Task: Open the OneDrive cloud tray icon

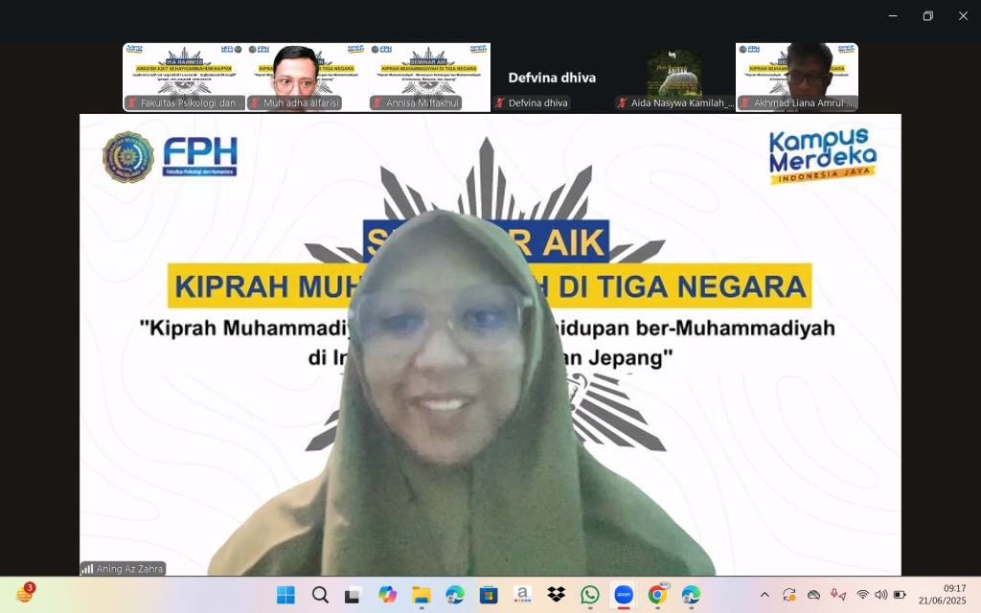Action: pos(813,595)
